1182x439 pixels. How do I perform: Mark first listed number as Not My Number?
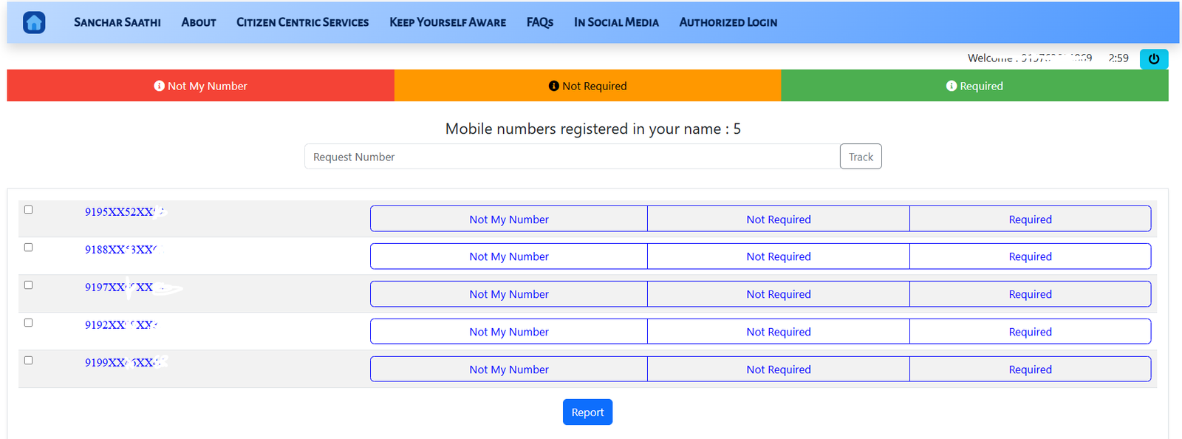[x=509, y=219]
